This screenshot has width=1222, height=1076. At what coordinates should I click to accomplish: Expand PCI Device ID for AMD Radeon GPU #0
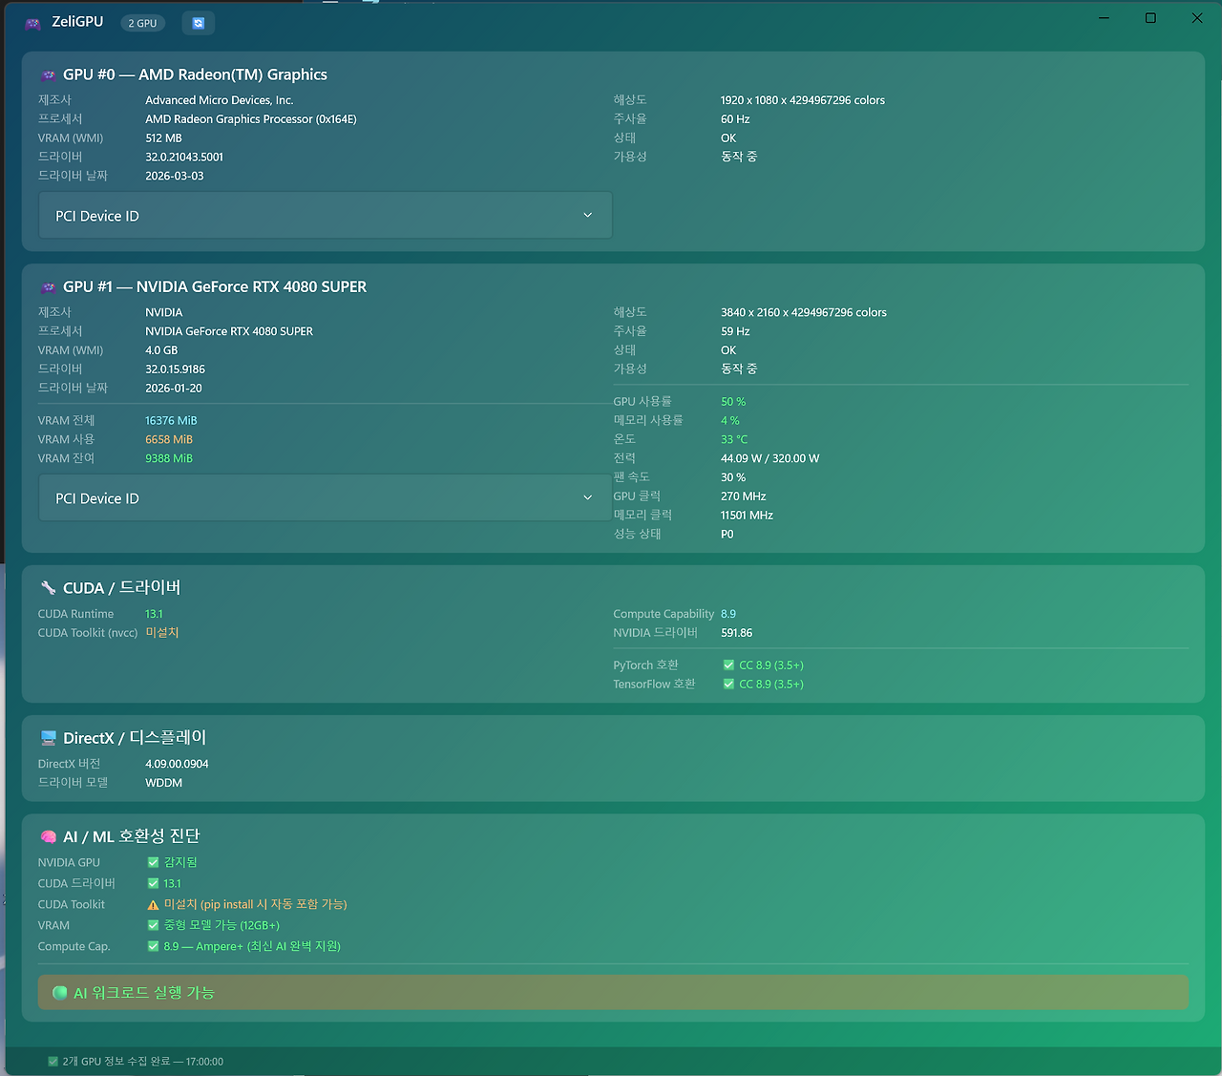tap(326, 216)
